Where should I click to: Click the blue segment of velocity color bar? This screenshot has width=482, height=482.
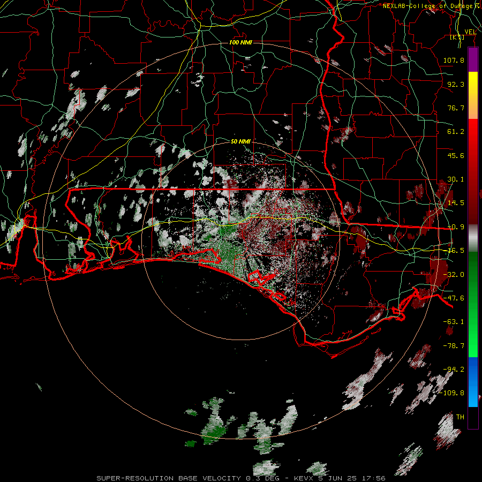click(x=473, y=382)
